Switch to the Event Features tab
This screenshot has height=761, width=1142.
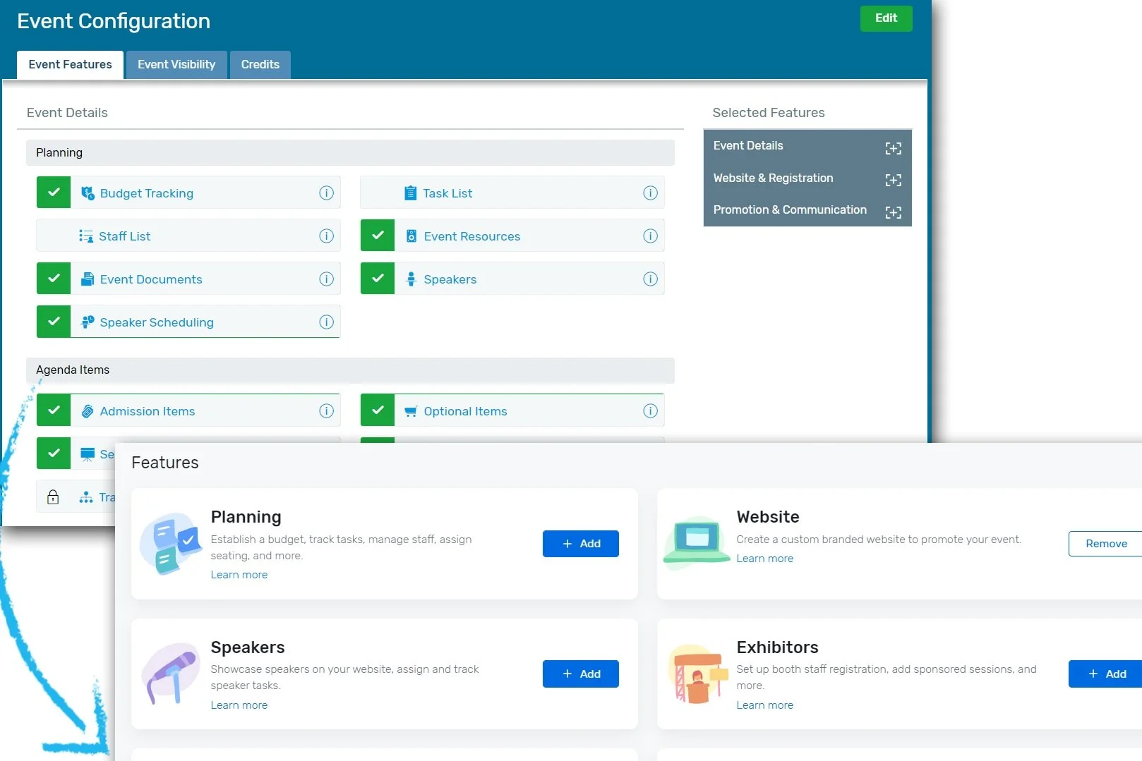coord(70,64)
